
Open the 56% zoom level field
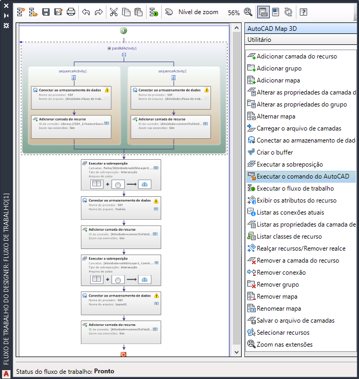coord(234,13)
